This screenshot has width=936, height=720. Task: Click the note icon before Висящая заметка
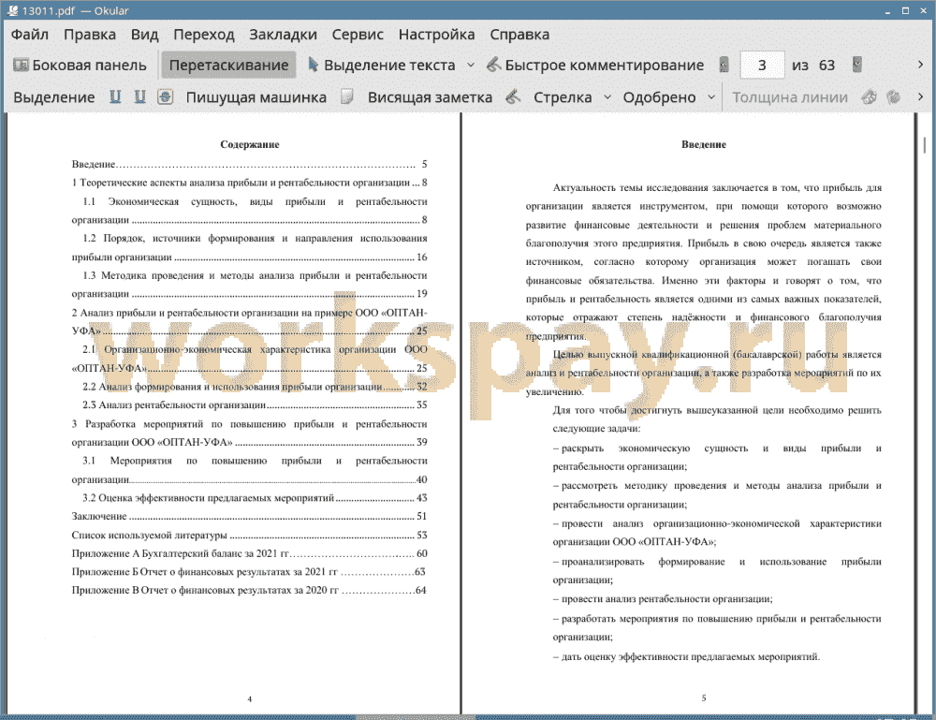click(x=347, y=96)
